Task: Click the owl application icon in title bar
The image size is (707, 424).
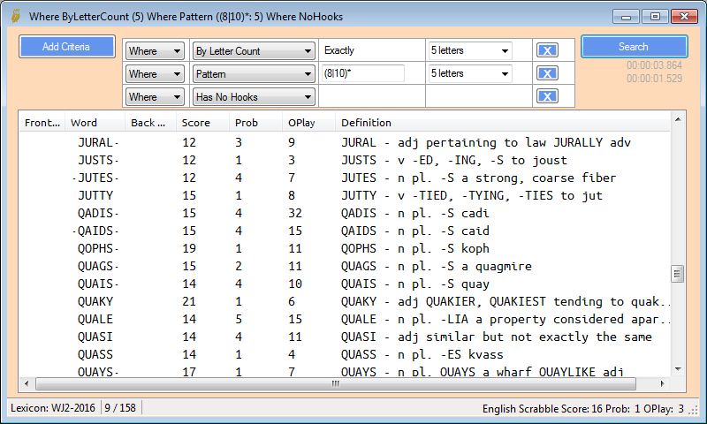Action: 16,17
